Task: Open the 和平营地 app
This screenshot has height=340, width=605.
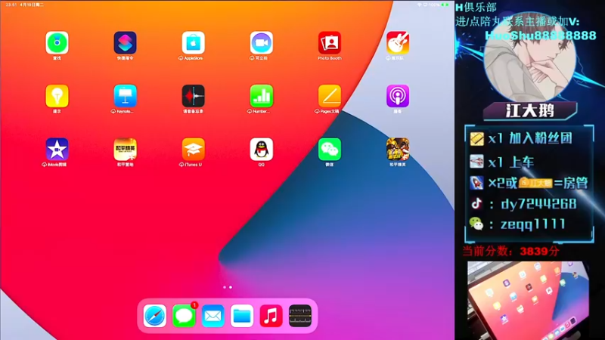Action: 125,149
